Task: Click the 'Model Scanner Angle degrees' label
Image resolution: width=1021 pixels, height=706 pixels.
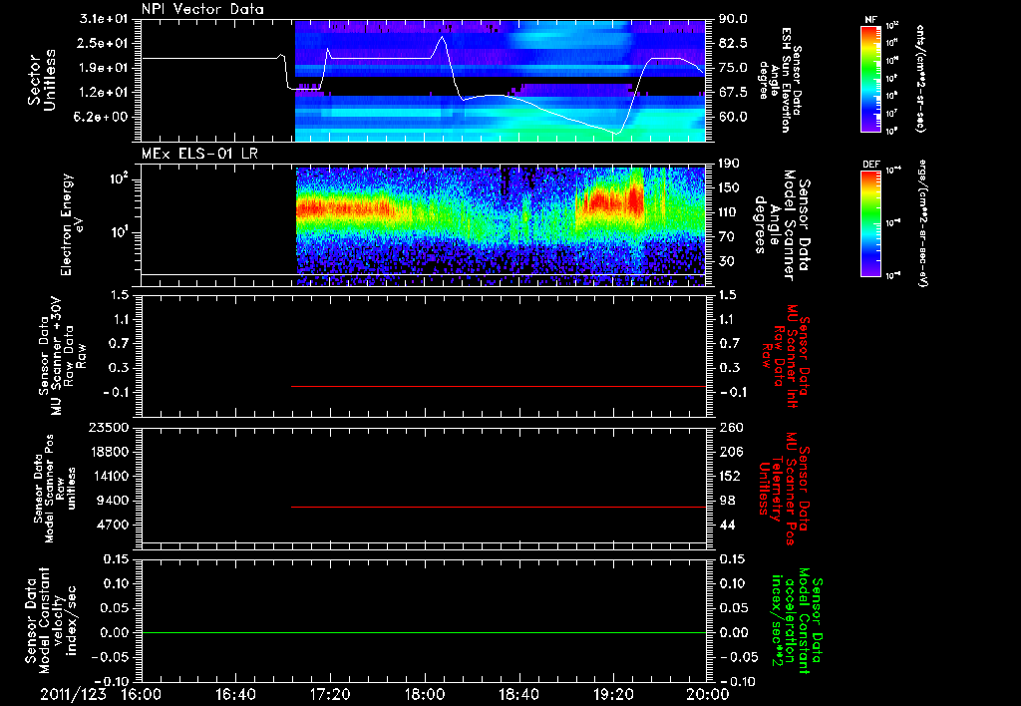Action: [x=775, y=225]
